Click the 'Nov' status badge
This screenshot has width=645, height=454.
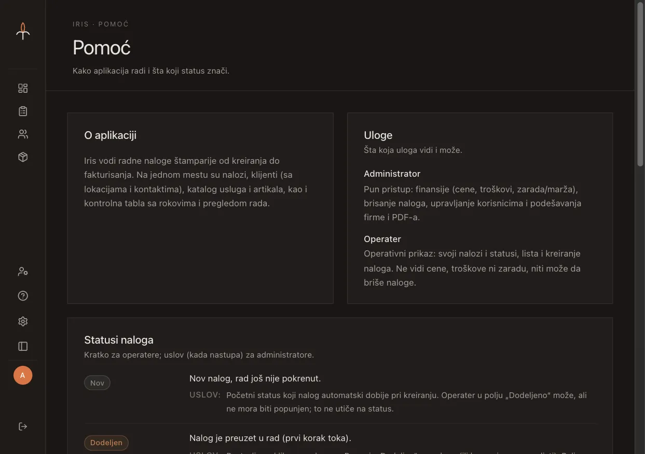click(x=97, y=383)
